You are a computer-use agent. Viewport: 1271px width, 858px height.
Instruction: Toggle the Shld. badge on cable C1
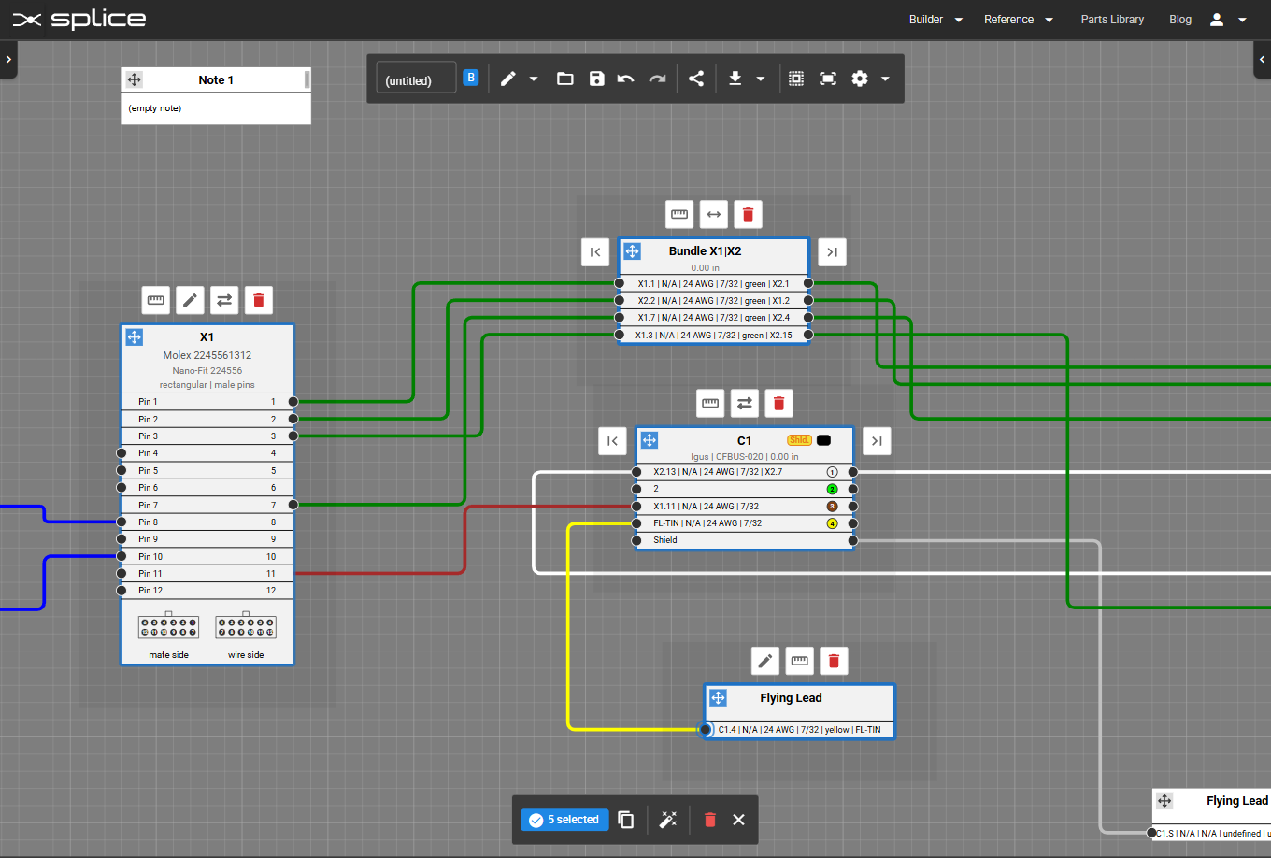pyautogui.click(x=799, y=440)
